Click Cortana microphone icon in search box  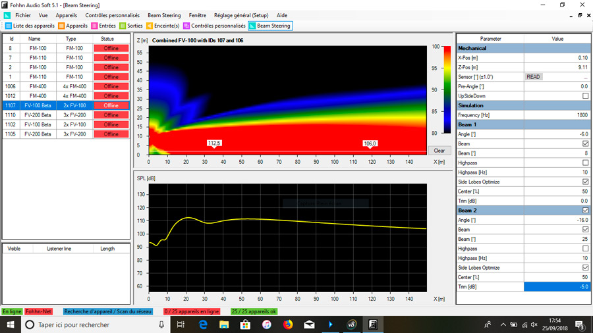(161, 324)
